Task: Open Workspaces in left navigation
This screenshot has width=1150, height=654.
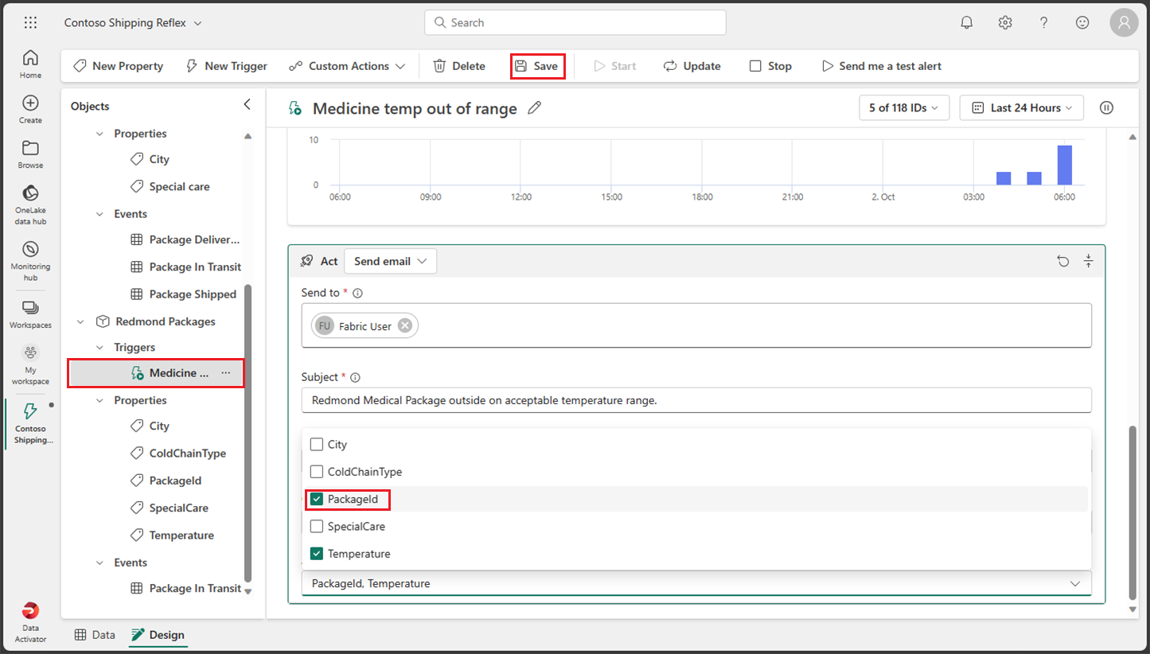Action: (x=30, y=314)
